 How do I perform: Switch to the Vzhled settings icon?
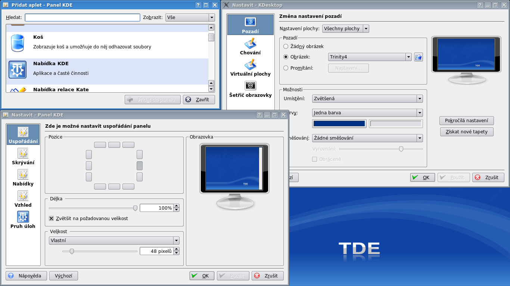tap(23, 196)
